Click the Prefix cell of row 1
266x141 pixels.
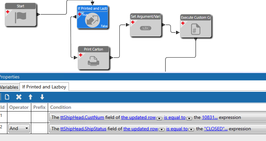click(40, 117)
